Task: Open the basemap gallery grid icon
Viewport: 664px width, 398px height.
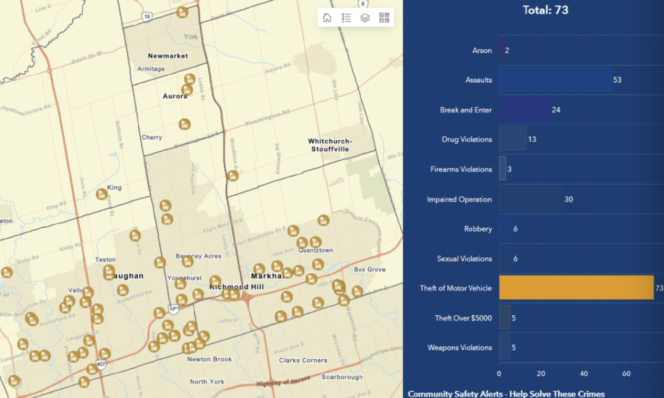Action: (384, 18)
